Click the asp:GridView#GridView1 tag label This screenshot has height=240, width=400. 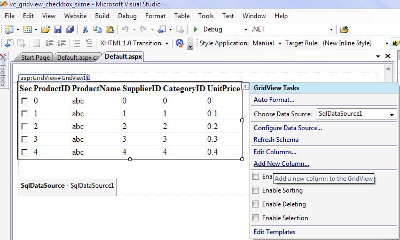53,78
